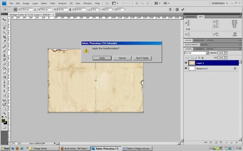Image resolution: width=243 pixels, height=151 pixels.
Task: Select the Move tool in the toolbox
Action: click(4, 20)
